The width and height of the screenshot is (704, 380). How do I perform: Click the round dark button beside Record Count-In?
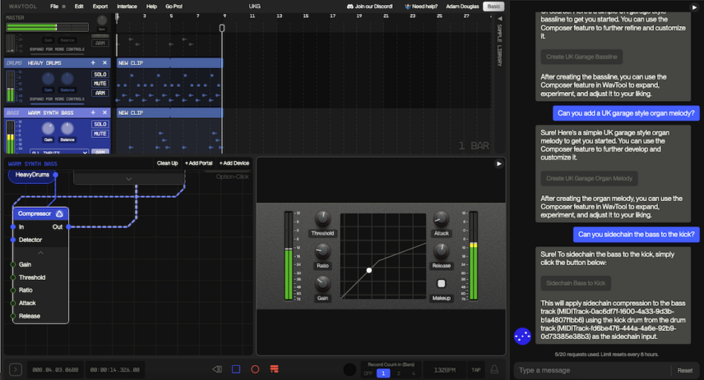pos(350,369)
